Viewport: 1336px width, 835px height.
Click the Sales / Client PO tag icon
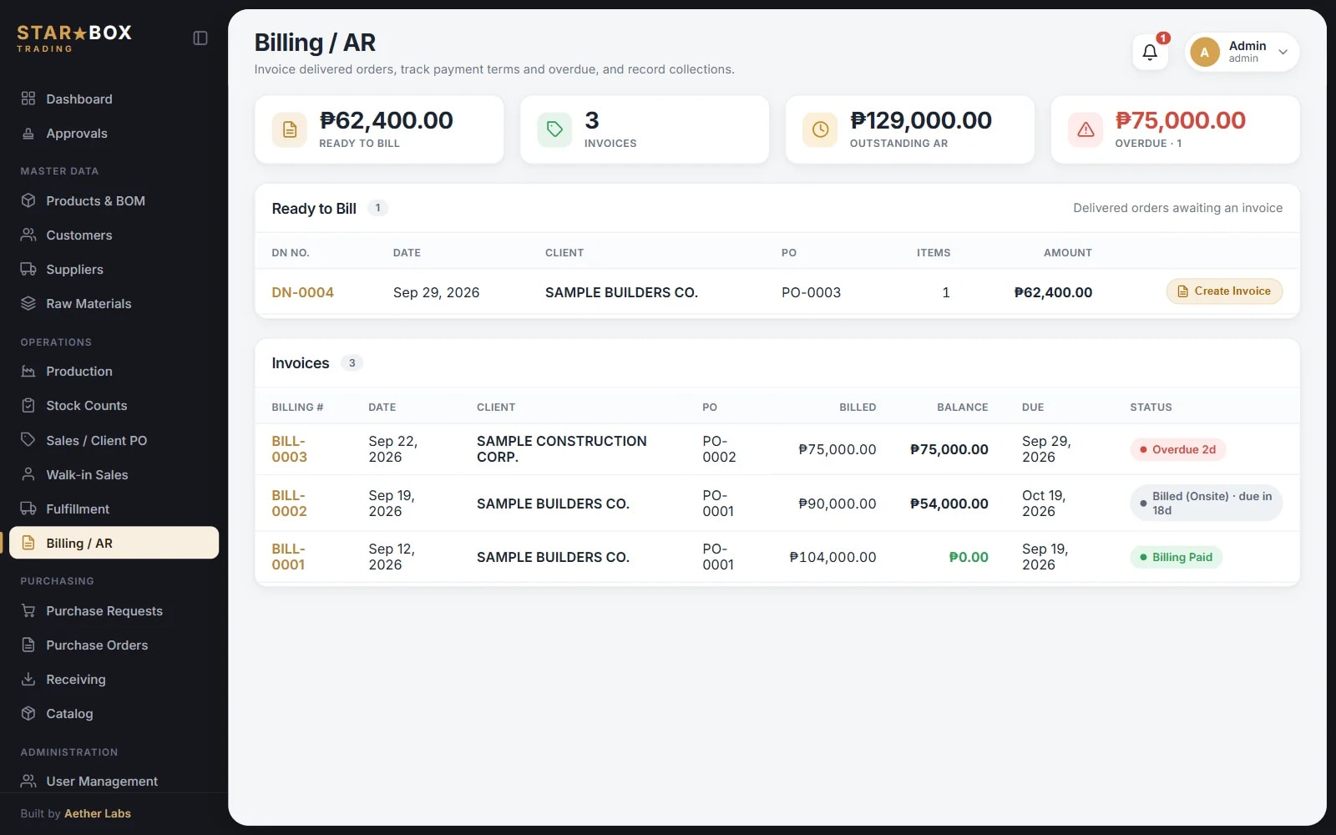(28, 439)
